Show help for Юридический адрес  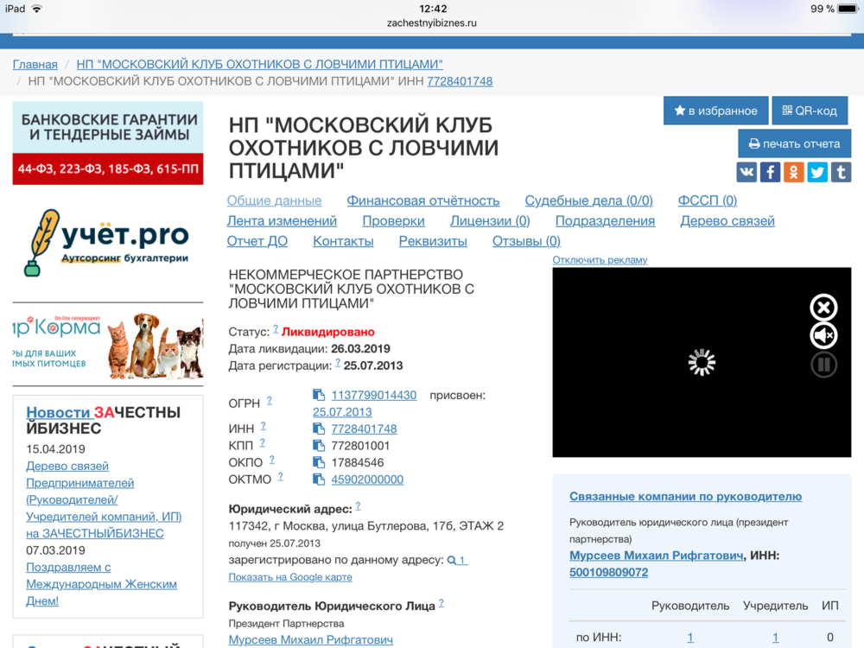click(x=358, y=506)
